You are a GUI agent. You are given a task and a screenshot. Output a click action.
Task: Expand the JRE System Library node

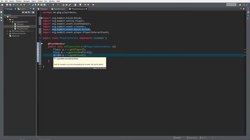[x=7, y=31]
